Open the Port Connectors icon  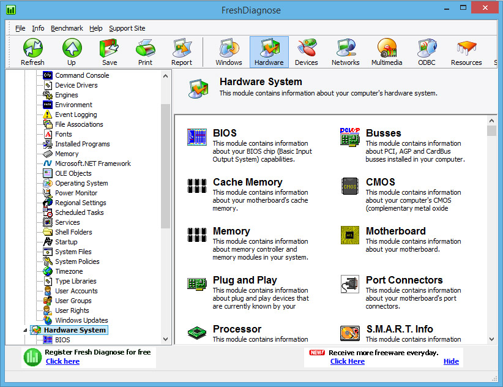click(349, 284)
